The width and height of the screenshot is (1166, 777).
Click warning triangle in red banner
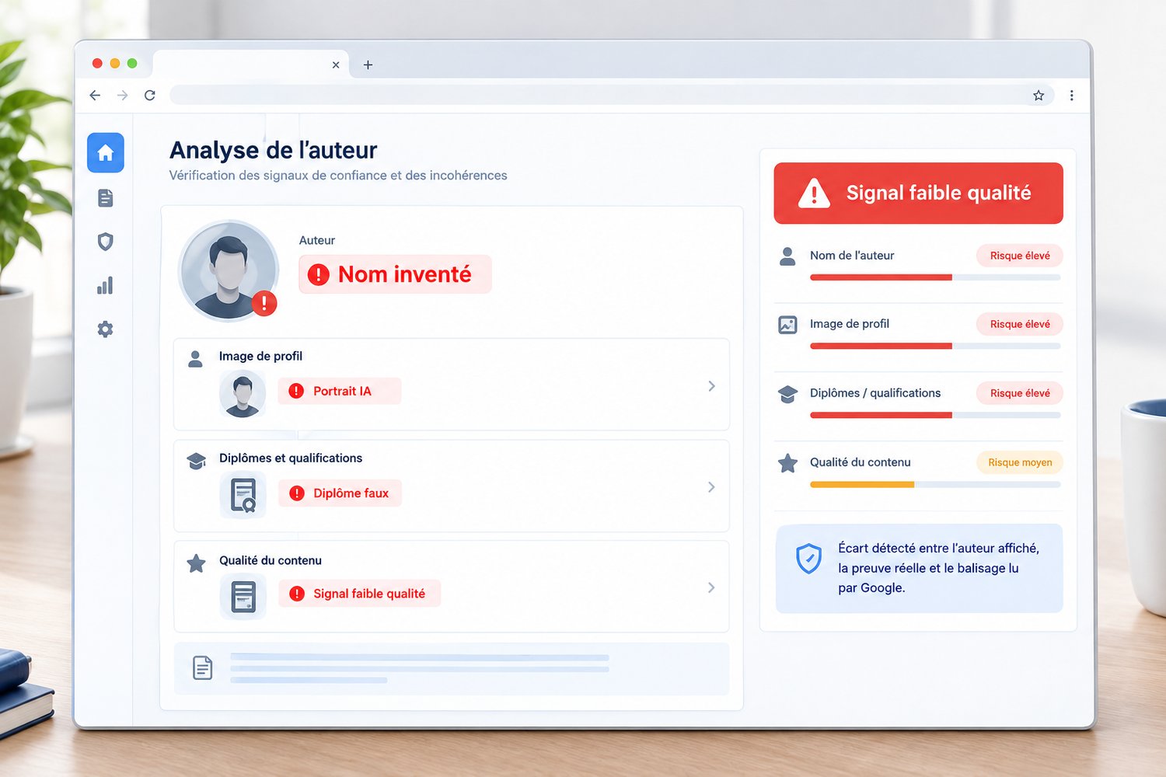(814, 193)
